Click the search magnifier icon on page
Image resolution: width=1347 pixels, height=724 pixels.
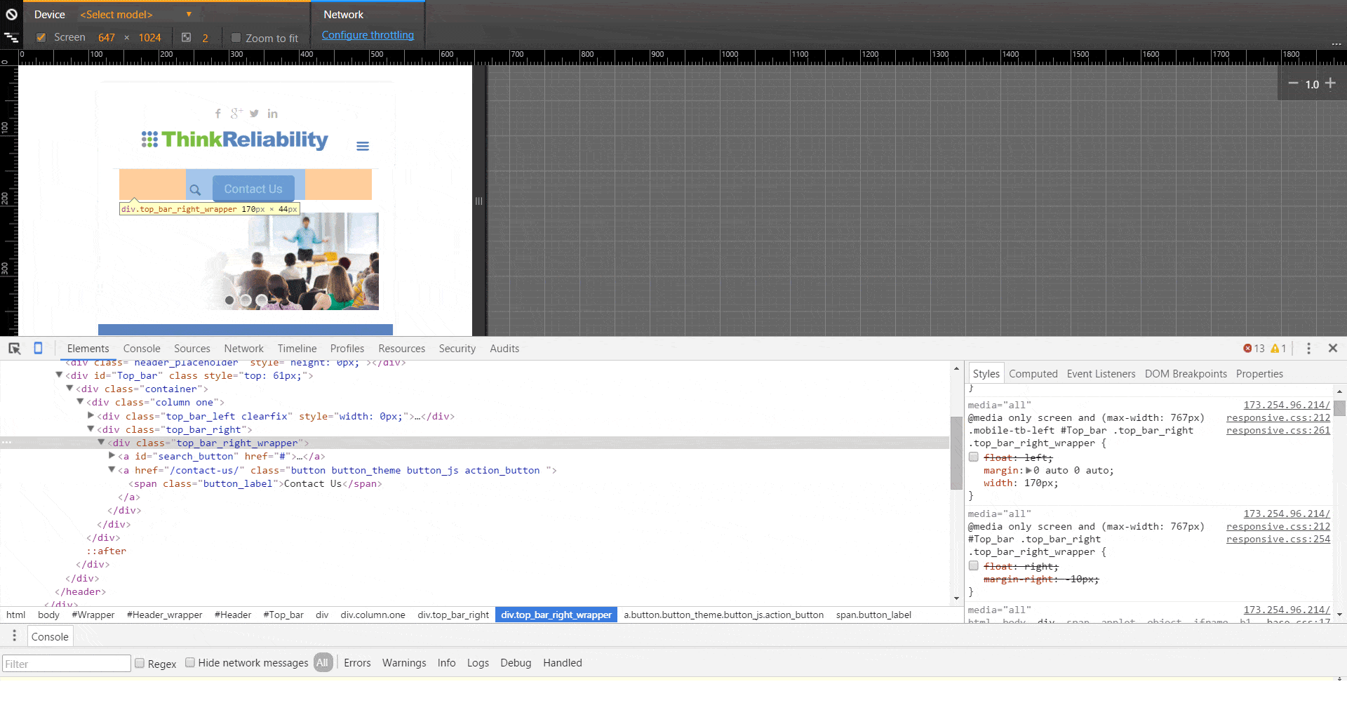pos(195,189)
